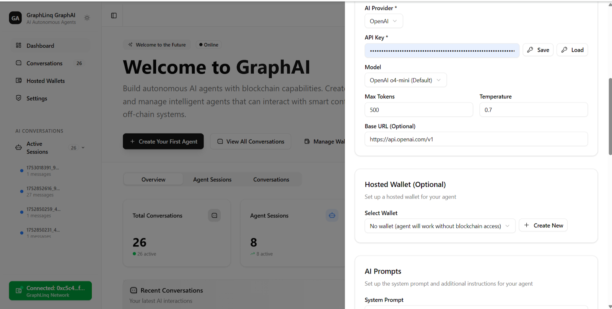Load a saved API key
This screenshot has width=612, height=309.
click(572, 50)
